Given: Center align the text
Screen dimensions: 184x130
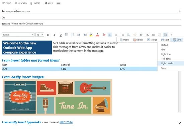Looking at the screenshot, I should pyautogui.click(x=116, y=35).
